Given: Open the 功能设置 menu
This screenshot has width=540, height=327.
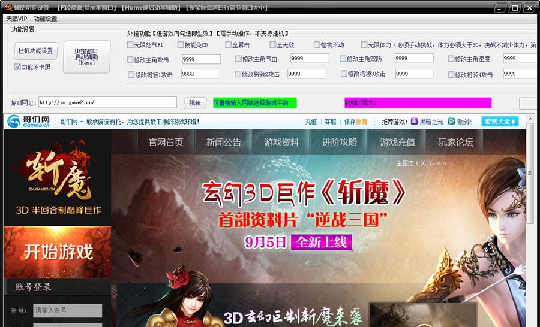Looking at the screenshot, I should pos(46,19).
